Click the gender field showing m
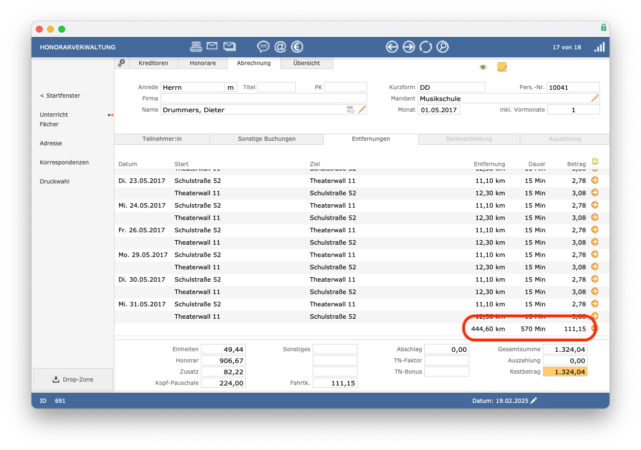 [x=231, y=87]
